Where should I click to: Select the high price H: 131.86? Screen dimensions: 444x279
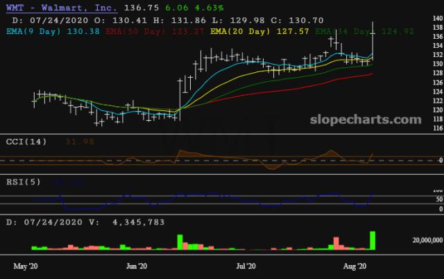[180, 20]
